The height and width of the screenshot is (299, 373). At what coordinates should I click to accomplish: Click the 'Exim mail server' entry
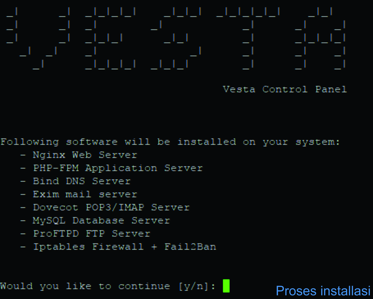tap(85, 194)
